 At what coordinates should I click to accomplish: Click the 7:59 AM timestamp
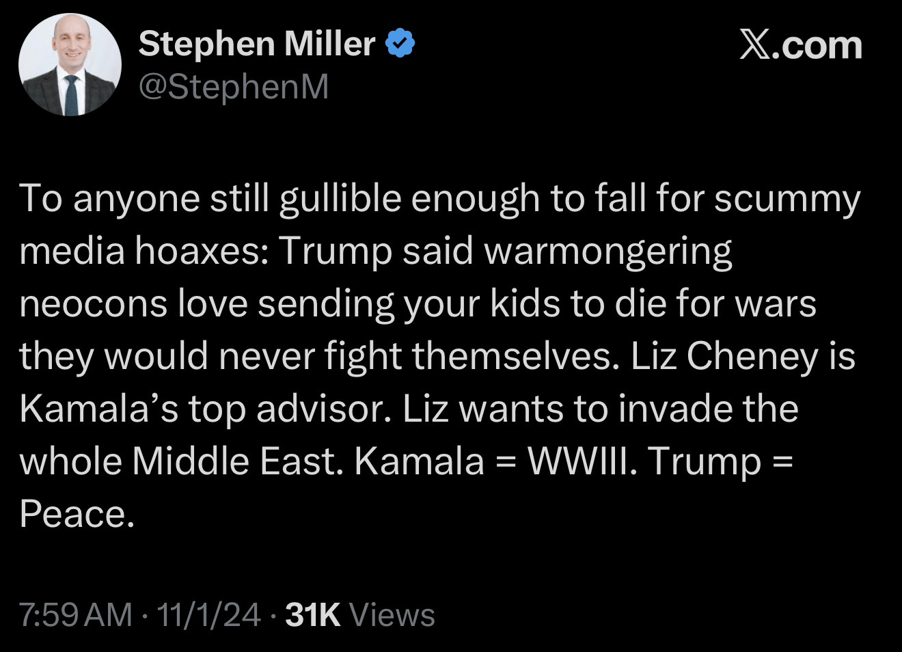pos(76,614)
